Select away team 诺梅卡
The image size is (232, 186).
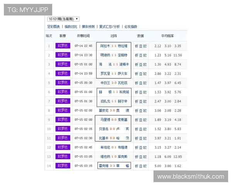tap(124, 64)
